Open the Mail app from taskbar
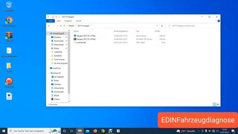 pos(87,131)
